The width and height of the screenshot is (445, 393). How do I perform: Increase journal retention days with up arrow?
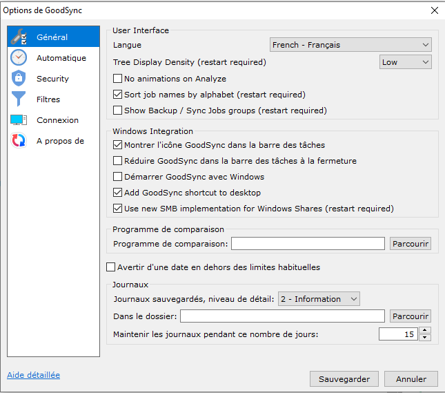(x=425, y=330)
